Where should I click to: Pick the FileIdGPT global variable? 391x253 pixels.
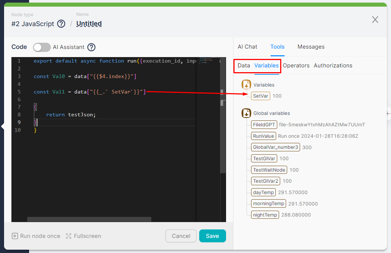pyautogui.click(x=264, y=125)
